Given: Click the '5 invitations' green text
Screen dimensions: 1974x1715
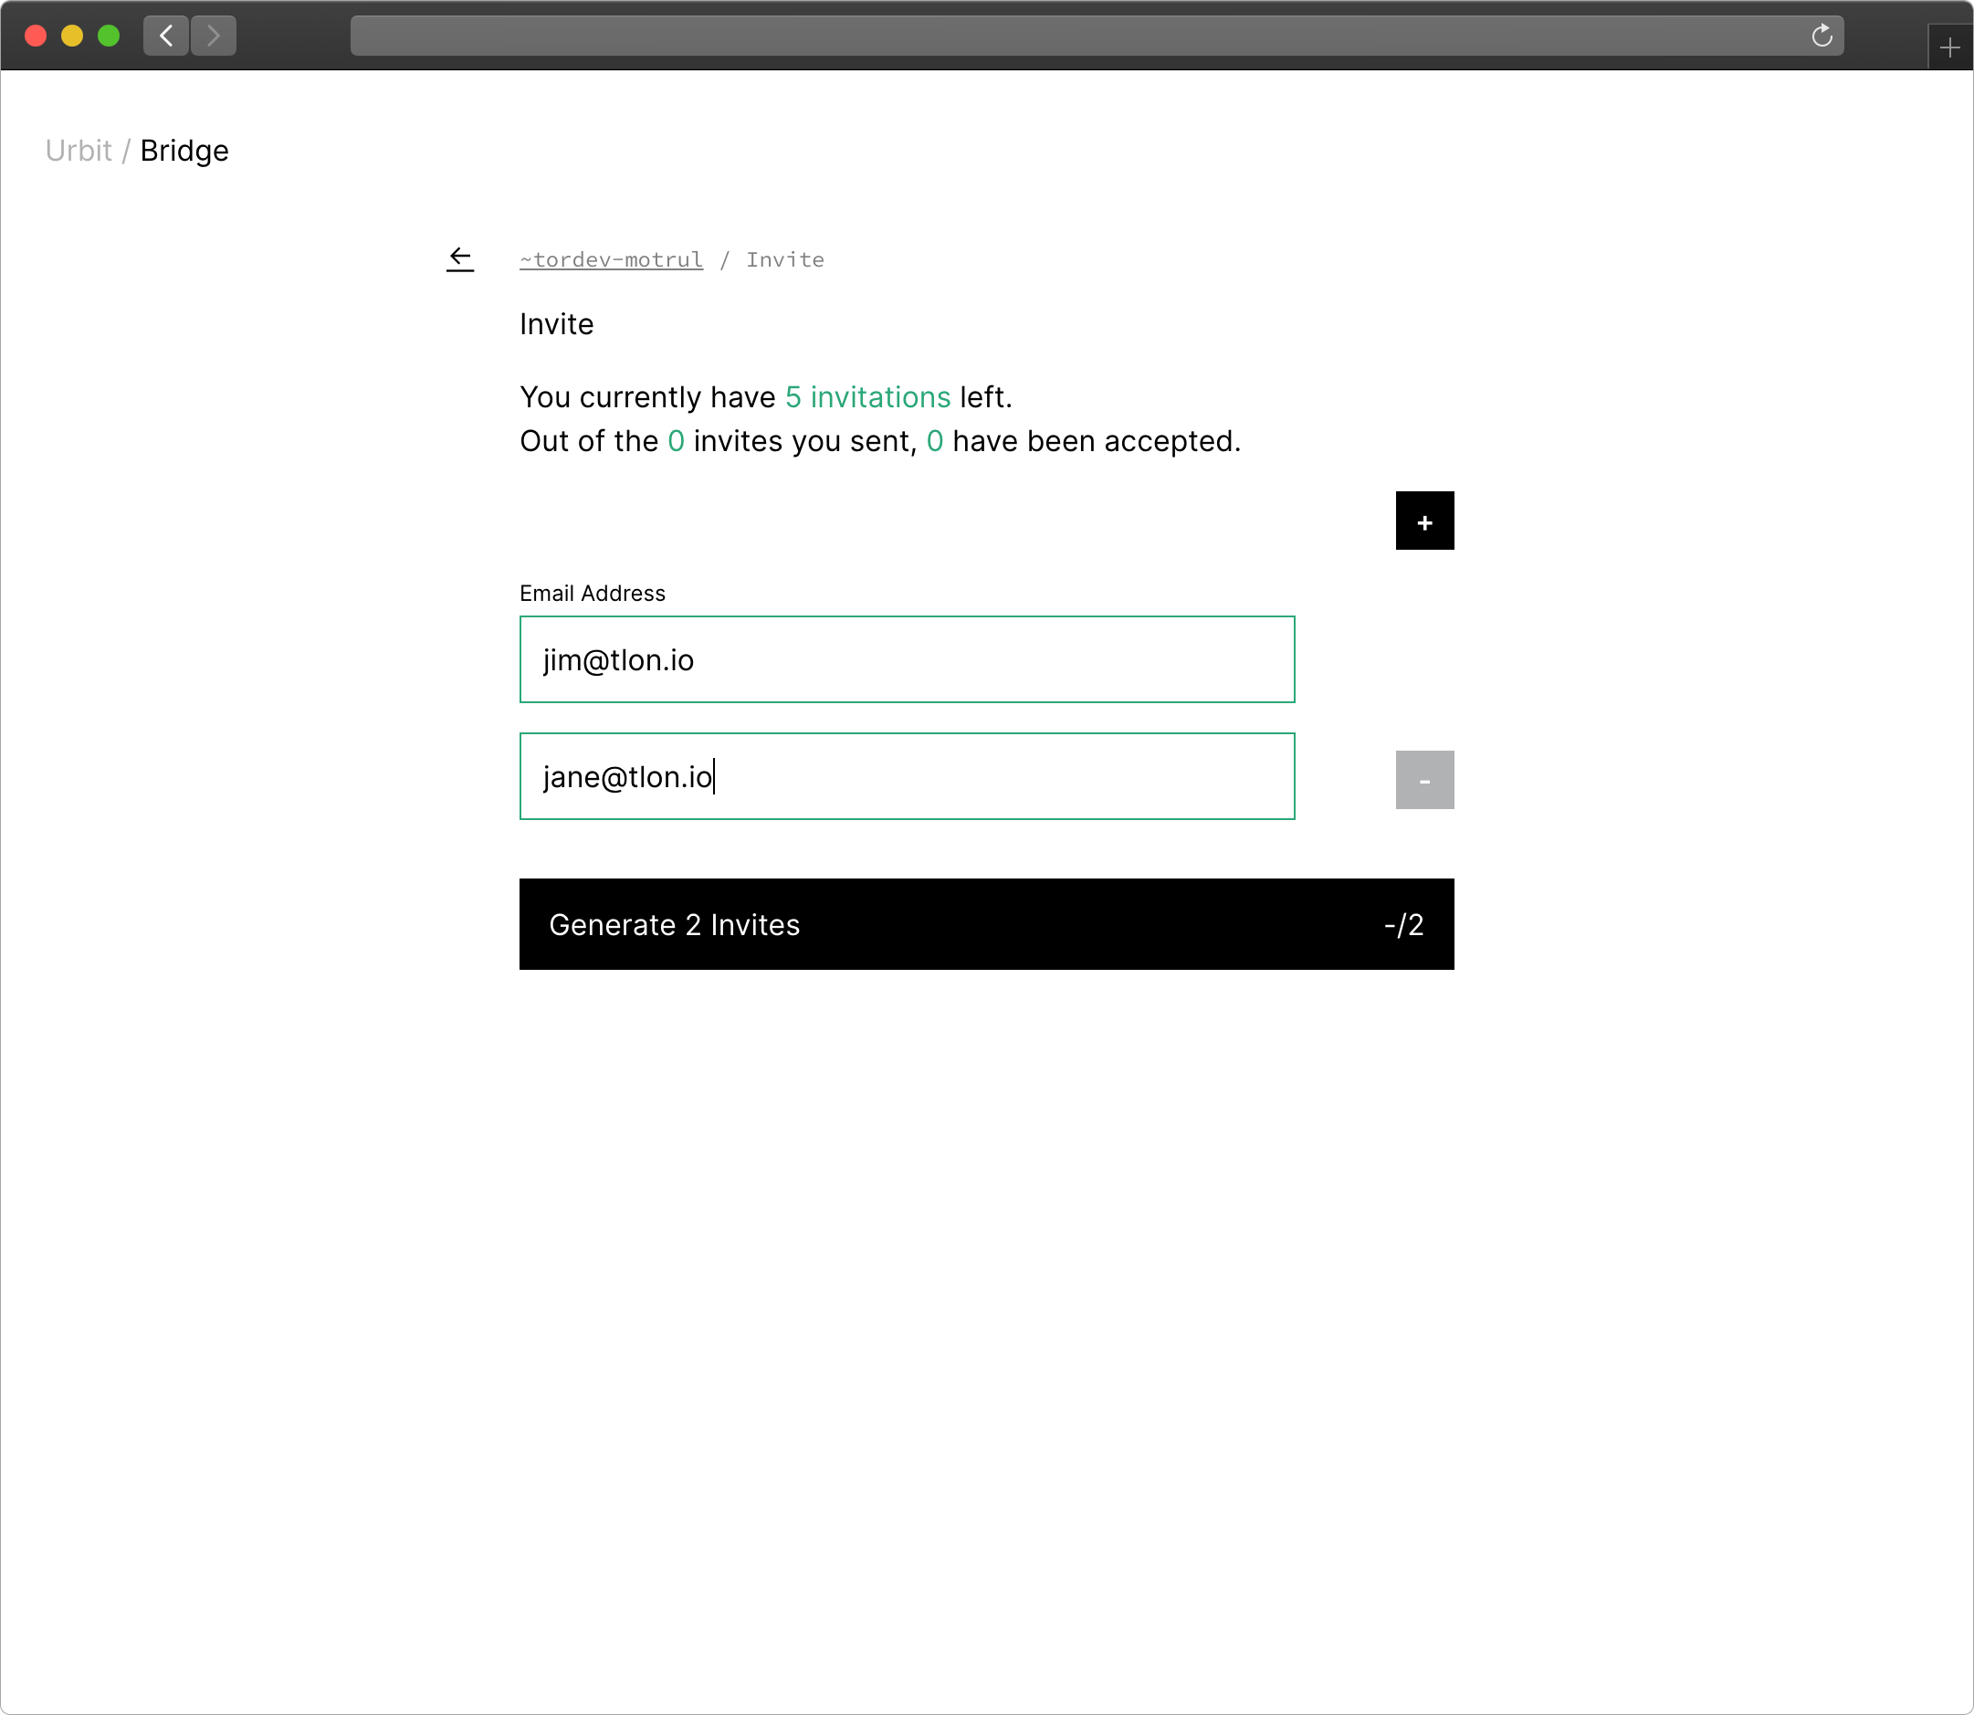Looking at the screenshot, I should (x=868, y=397).
